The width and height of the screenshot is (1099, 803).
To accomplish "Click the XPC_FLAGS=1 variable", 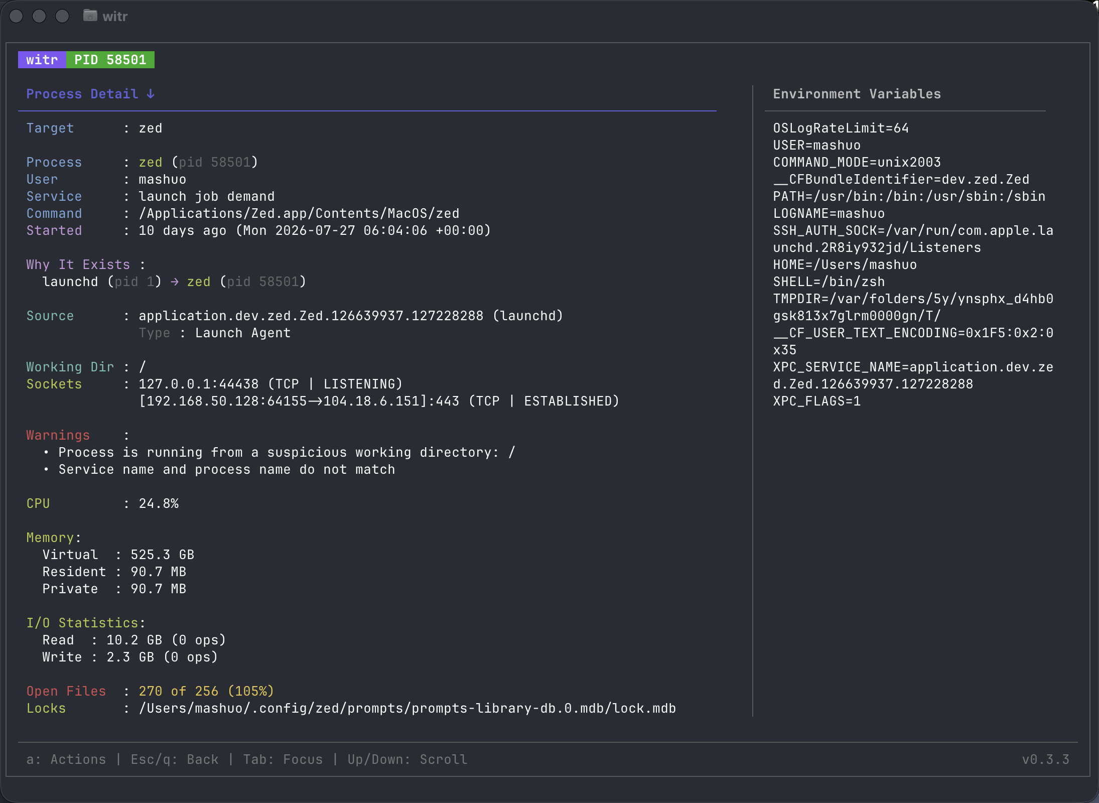I will click(x=817, y=401).
